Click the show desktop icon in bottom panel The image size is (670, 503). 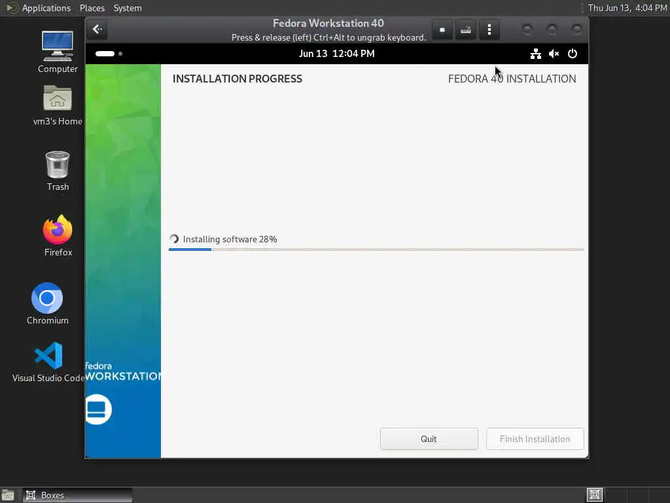tap(7, 495)
